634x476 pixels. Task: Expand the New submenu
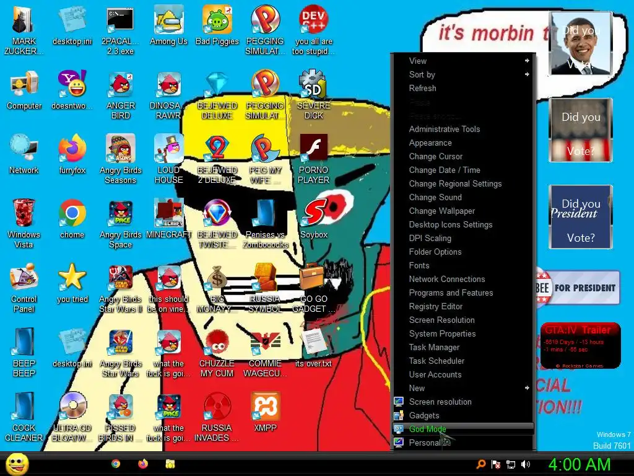[463, 388]
